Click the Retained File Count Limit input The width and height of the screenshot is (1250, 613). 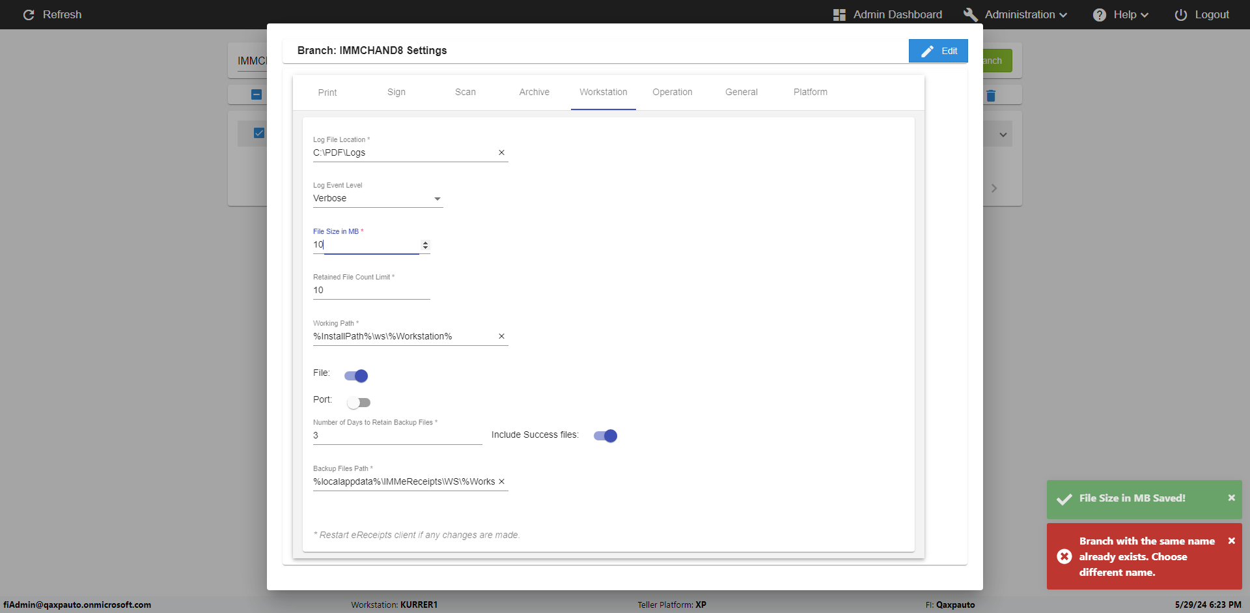pyautogui.click(x=372, y=291)
